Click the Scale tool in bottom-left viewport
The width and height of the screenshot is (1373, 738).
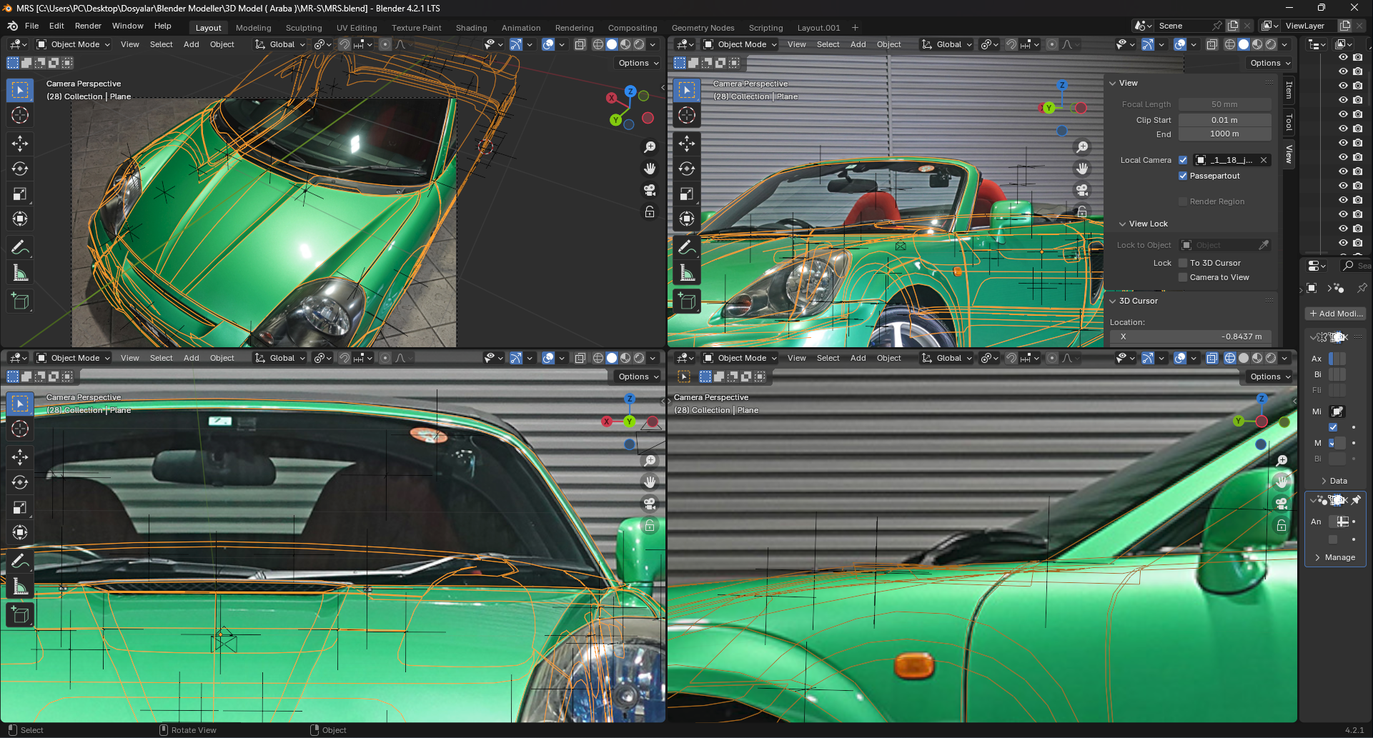20,508
